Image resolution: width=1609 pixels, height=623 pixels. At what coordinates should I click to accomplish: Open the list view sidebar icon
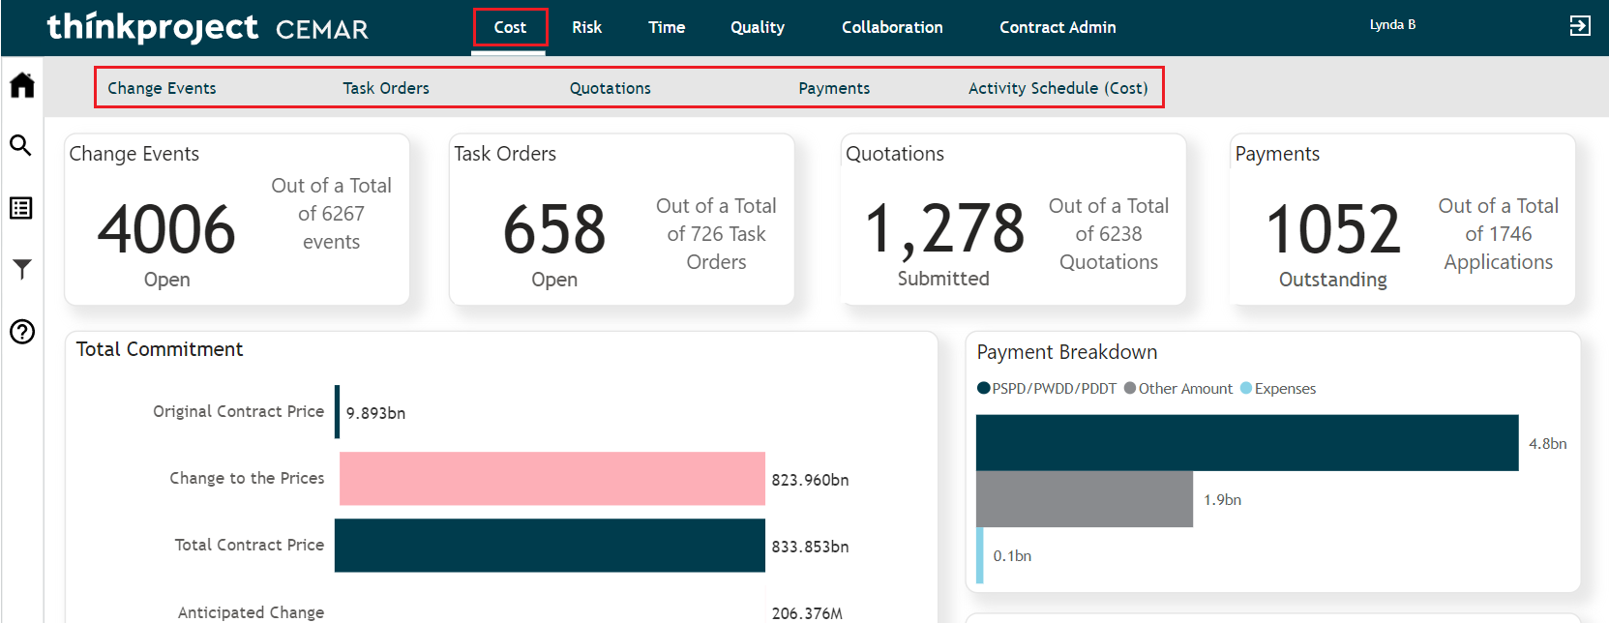[x=21, y=208]
